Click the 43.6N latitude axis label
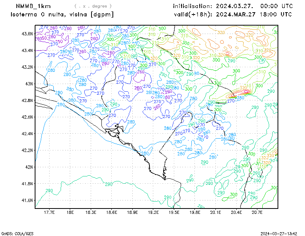This screenshot has width=305, height=236. point(27,34)
